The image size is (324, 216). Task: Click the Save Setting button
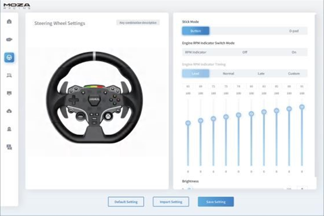pos(216,202)
